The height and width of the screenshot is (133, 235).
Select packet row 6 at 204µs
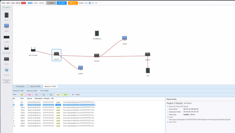pyautogui.click(x=54, y=115)
